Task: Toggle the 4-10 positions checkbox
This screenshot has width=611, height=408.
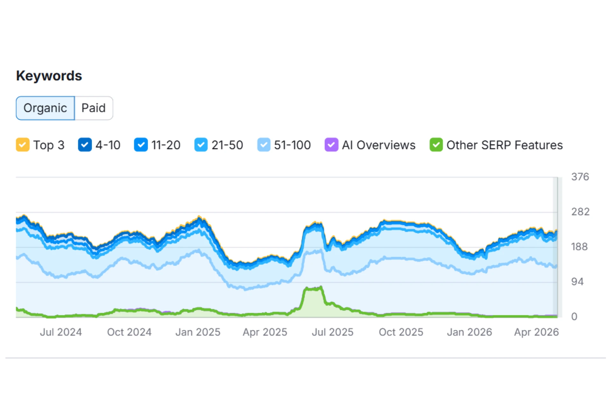Action: click(85, 145)
